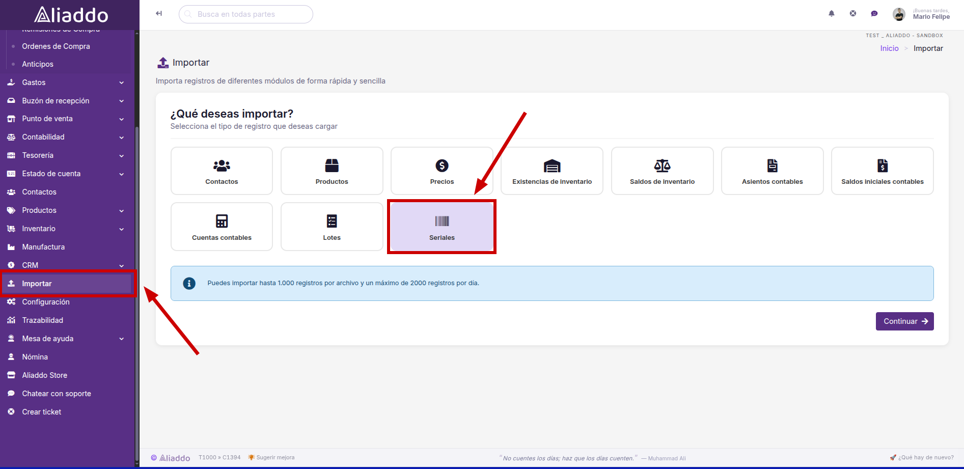Expand the Contabilidad menu

click(66, 137)
